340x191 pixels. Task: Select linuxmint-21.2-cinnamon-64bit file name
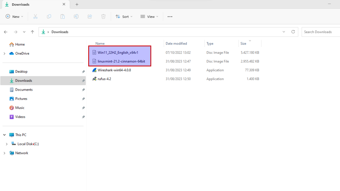[x=121, y=61]
